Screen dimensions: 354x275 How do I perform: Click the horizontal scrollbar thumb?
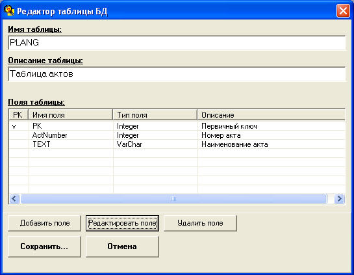point(173,199)
